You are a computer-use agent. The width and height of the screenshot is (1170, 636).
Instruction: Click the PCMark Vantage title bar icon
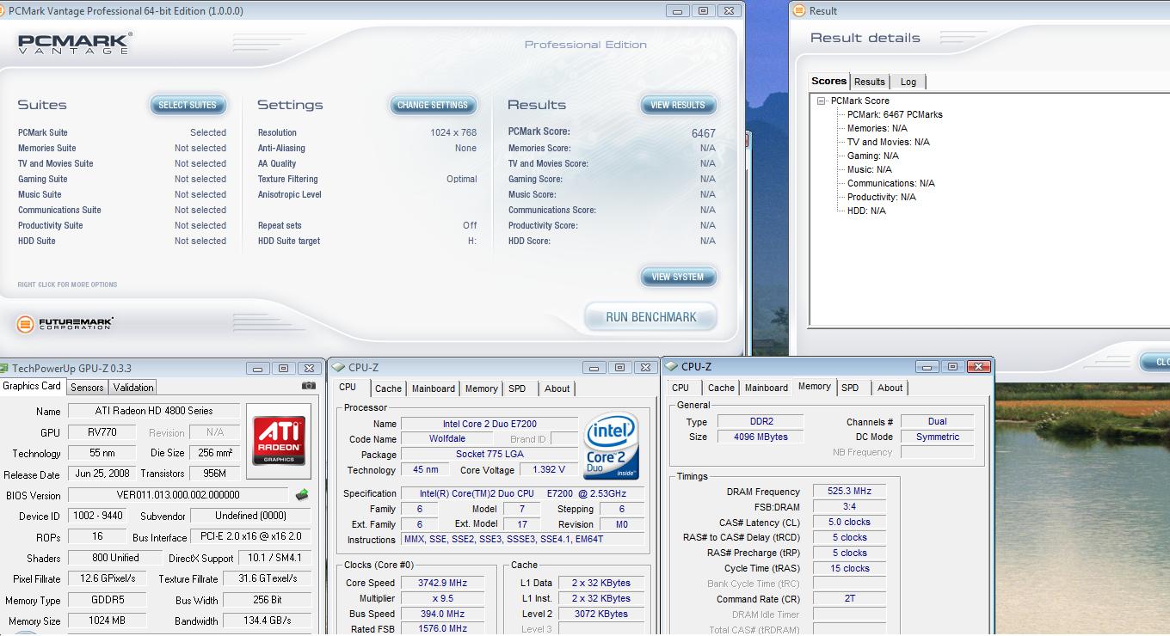(3, 11)
